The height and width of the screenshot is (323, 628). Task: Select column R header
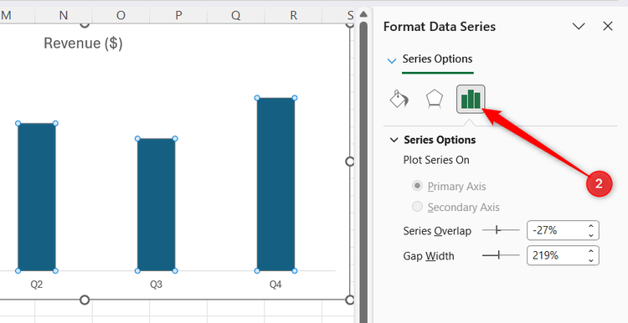[x=293, y=15]
